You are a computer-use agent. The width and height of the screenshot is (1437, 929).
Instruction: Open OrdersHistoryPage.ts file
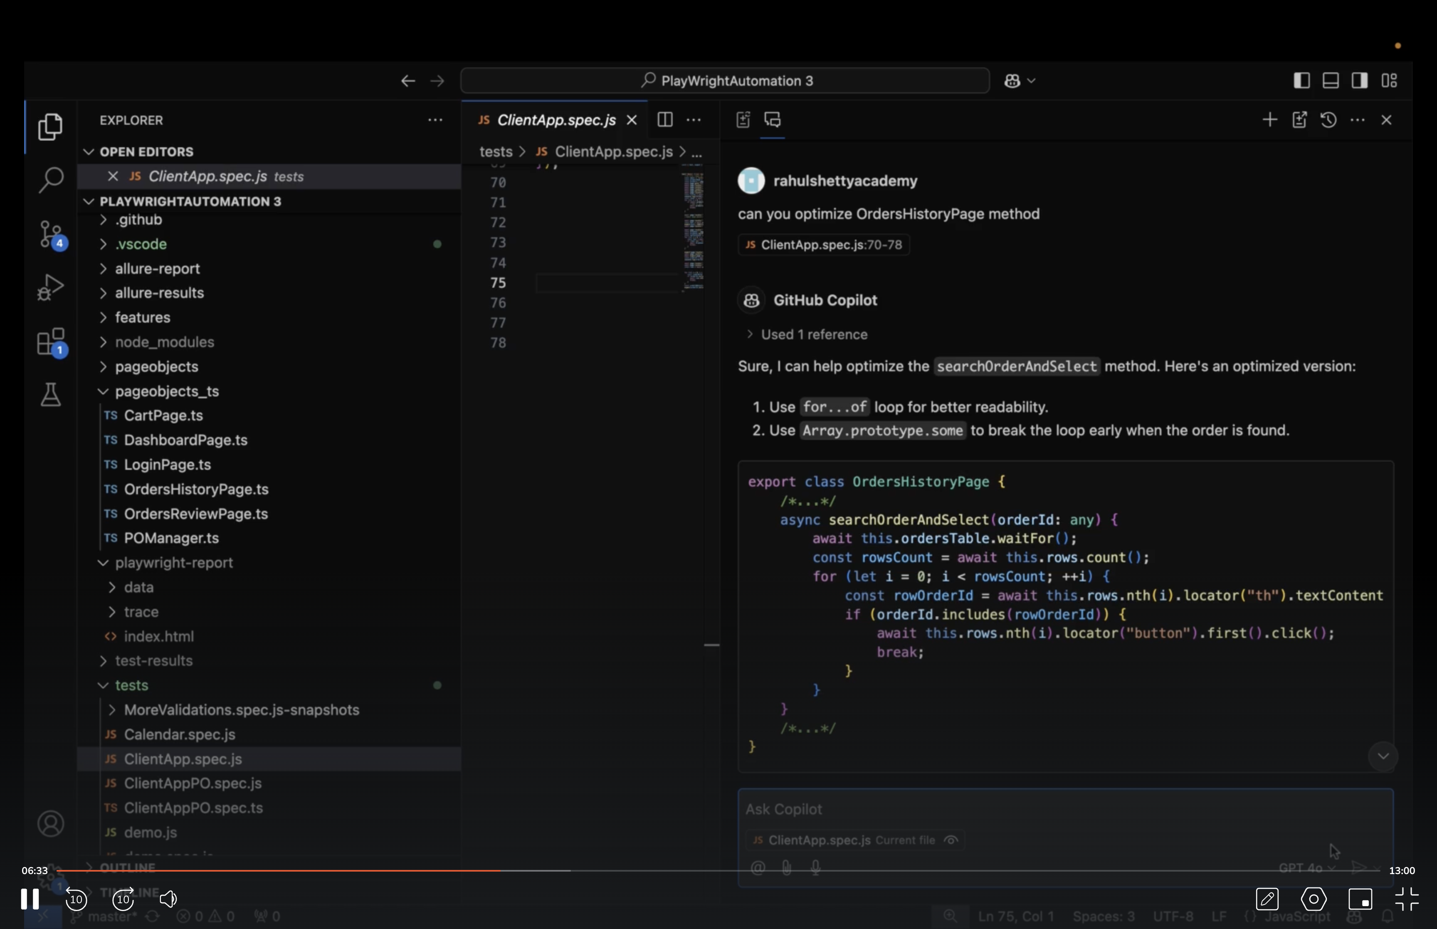pyautogui.click(x=196, y=489)
